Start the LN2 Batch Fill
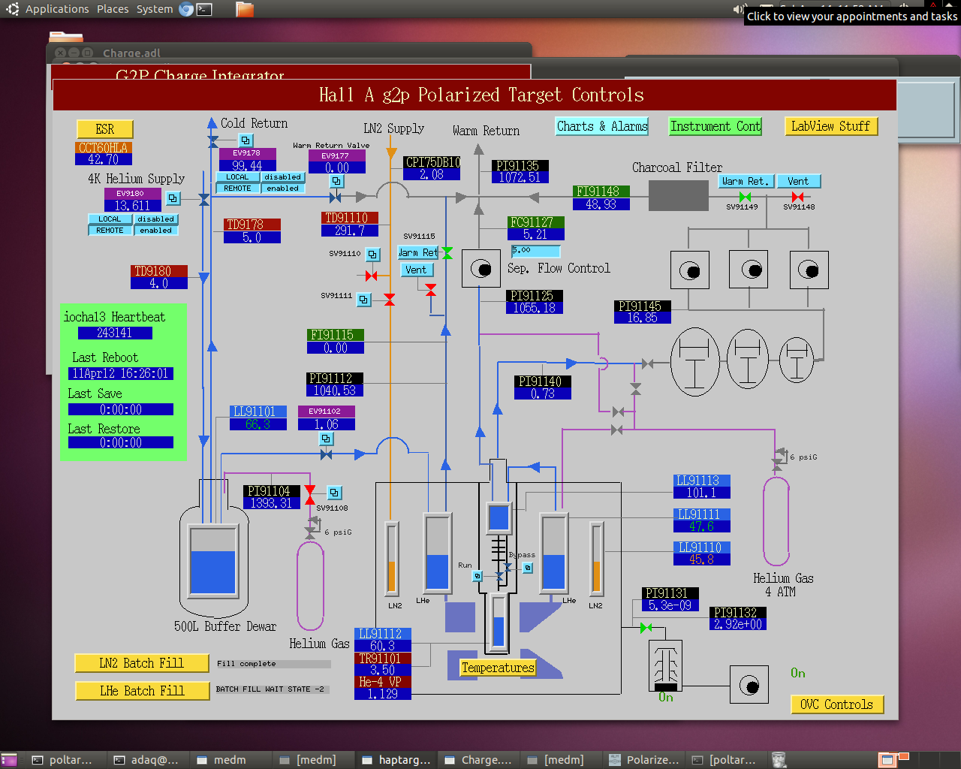Viewport: 961px width, 769px height. [142, 663]
